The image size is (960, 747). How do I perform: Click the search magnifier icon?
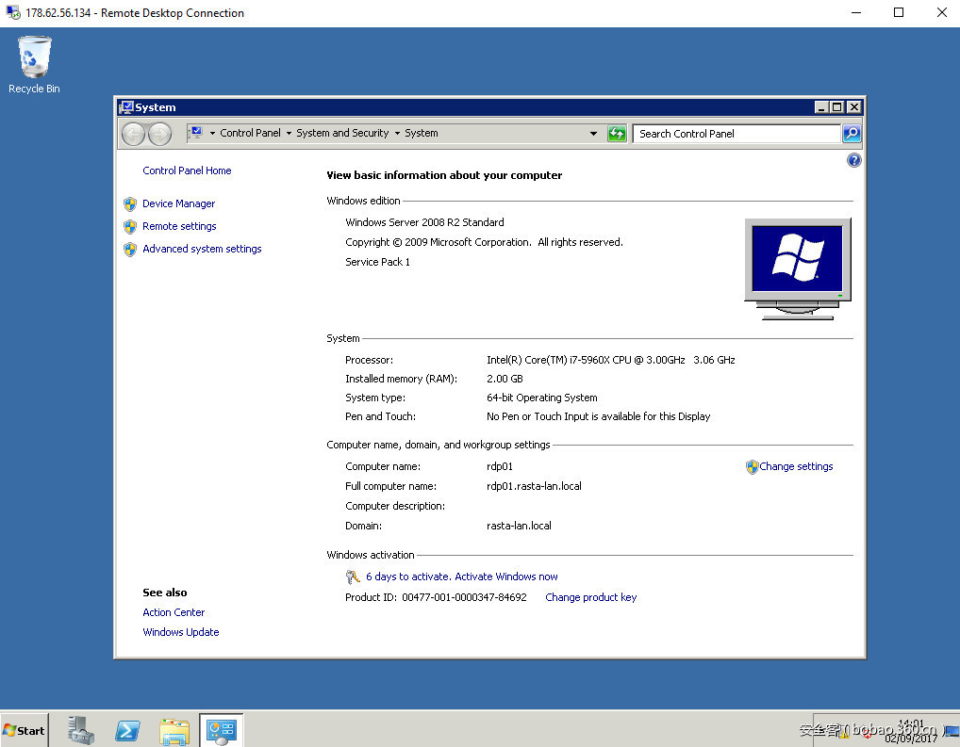tap(851, 134)
